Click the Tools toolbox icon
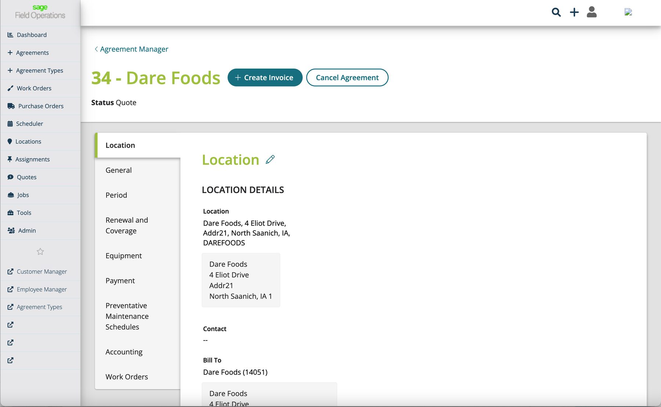 tap(10, 213)
